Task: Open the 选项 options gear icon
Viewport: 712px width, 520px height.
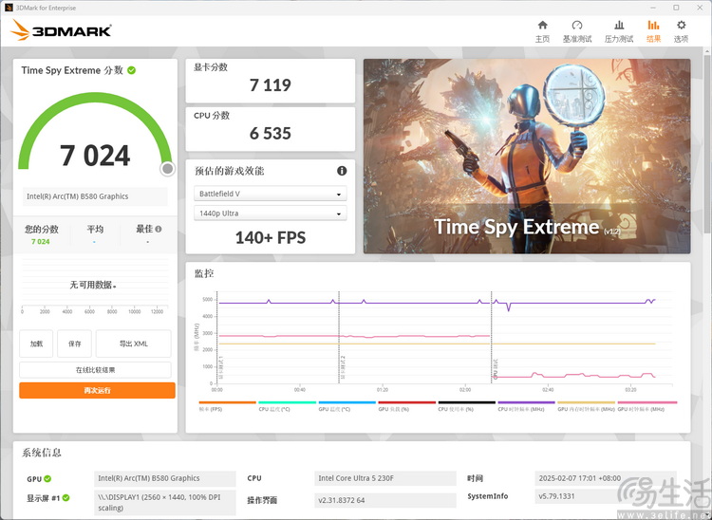Action: [681, 26]
